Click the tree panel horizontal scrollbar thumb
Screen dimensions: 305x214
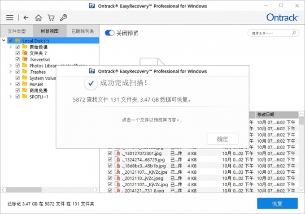23,189
